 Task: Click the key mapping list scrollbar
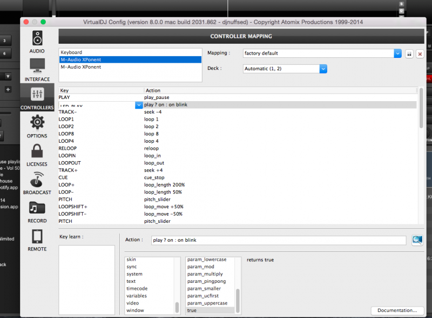pos(421,108)
